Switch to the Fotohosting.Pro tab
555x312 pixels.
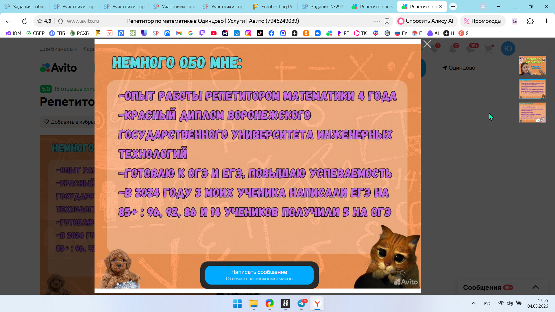[x=273, y=7]
